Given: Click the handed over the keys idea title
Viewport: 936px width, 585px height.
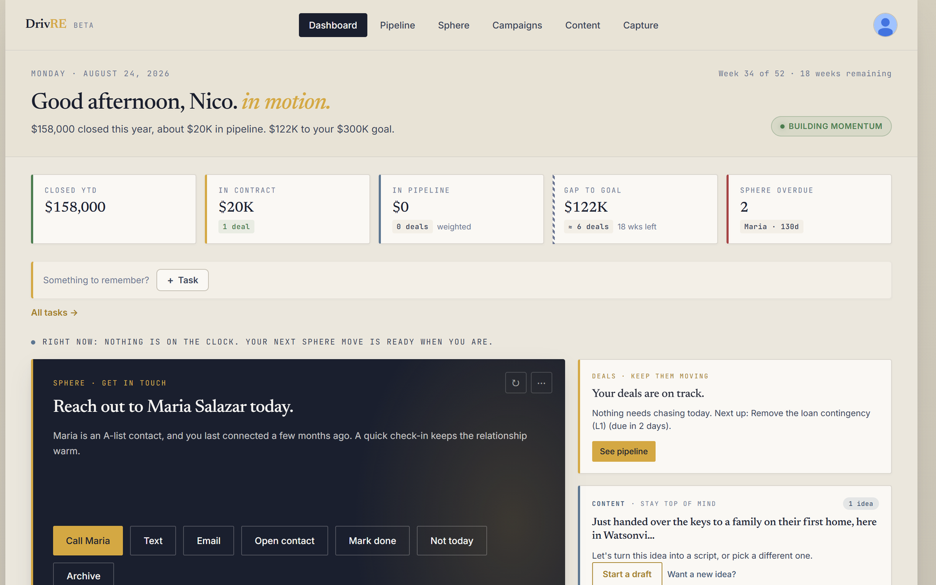Looking at the screenshot, I should click(734, 528).
